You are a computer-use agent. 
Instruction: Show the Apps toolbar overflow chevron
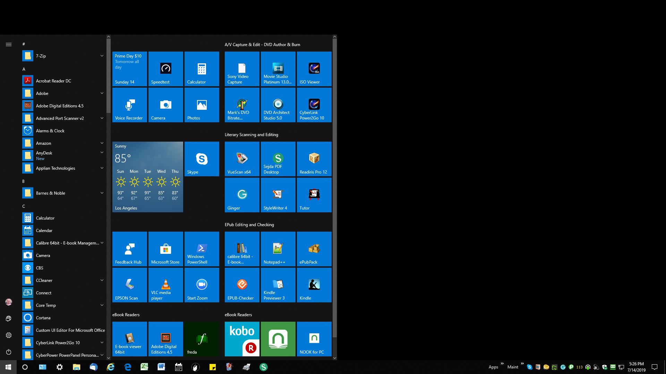[502, 363]
